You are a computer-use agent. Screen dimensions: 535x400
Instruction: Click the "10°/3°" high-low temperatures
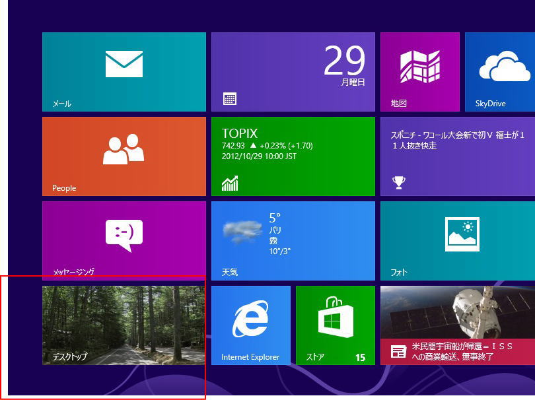(280, 251)
